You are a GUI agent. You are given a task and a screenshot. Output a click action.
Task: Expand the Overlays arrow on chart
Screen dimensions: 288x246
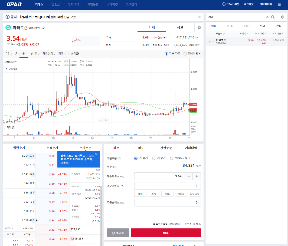[6, 69]
